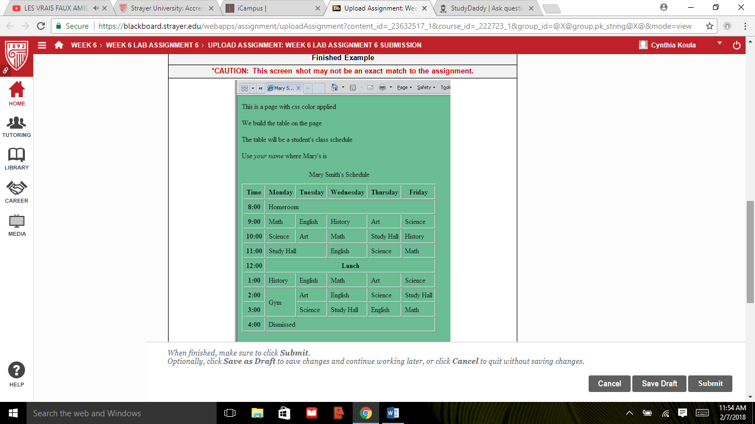Click the logout power icon
Image resolution: width=755 pixels, height=424 pixels.
point(736,45)
